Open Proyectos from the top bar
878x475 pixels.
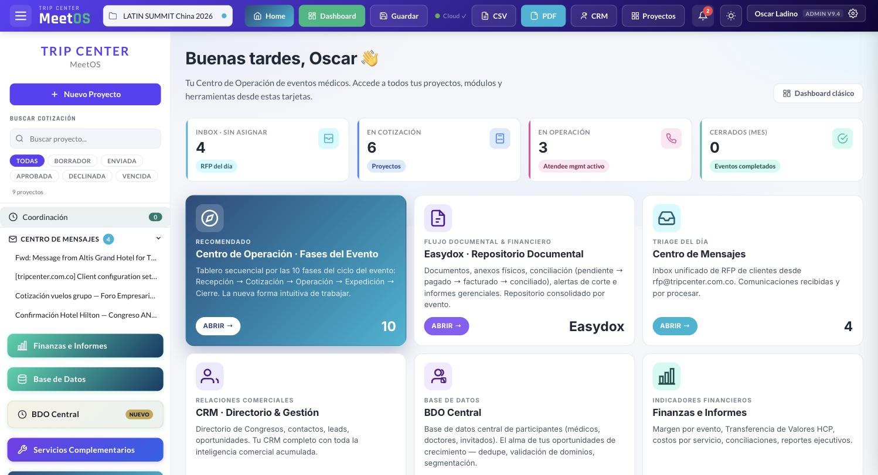coord(653,16)
